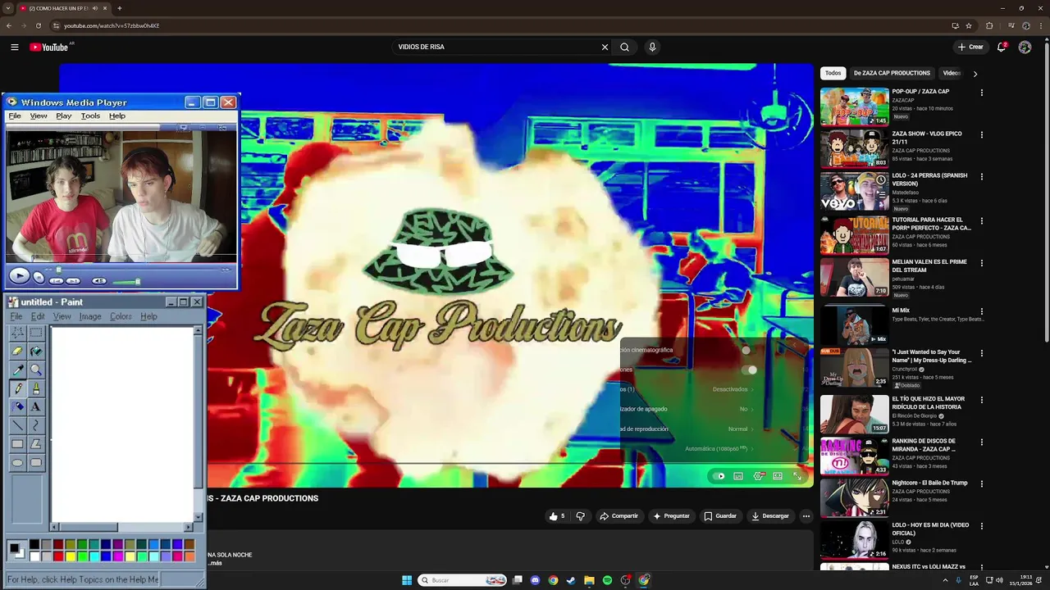This screenshot has height=590, width=1050.
Task: Select the 'De ZAZA CAP PRODUCTIONS' filter chip
Action: coord(892,73)
